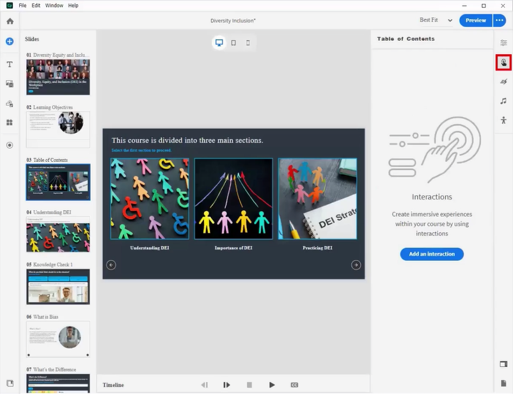Select the Importance of DEI caption text
The width and height of the screenshot is (513, 394).
(233, 248)
